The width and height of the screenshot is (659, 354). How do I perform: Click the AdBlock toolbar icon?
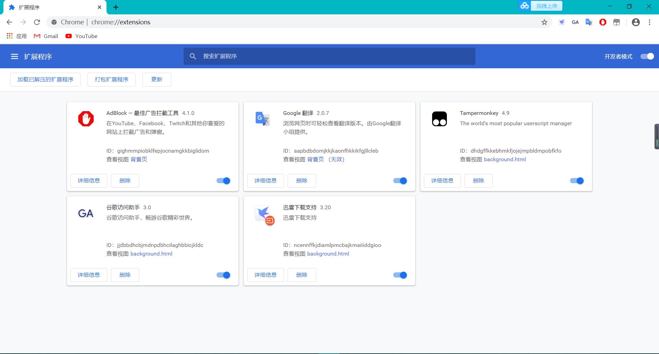[603, 22]
